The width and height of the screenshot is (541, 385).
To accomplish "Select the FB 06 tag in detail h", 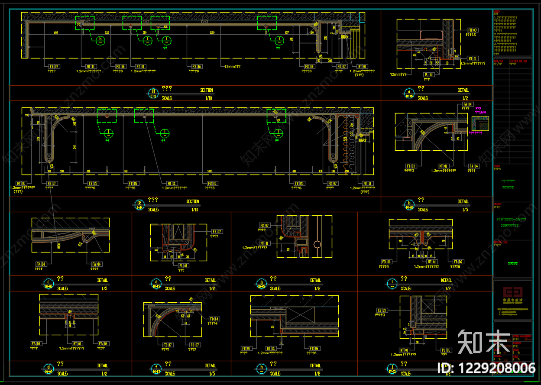I will (314, 348).
